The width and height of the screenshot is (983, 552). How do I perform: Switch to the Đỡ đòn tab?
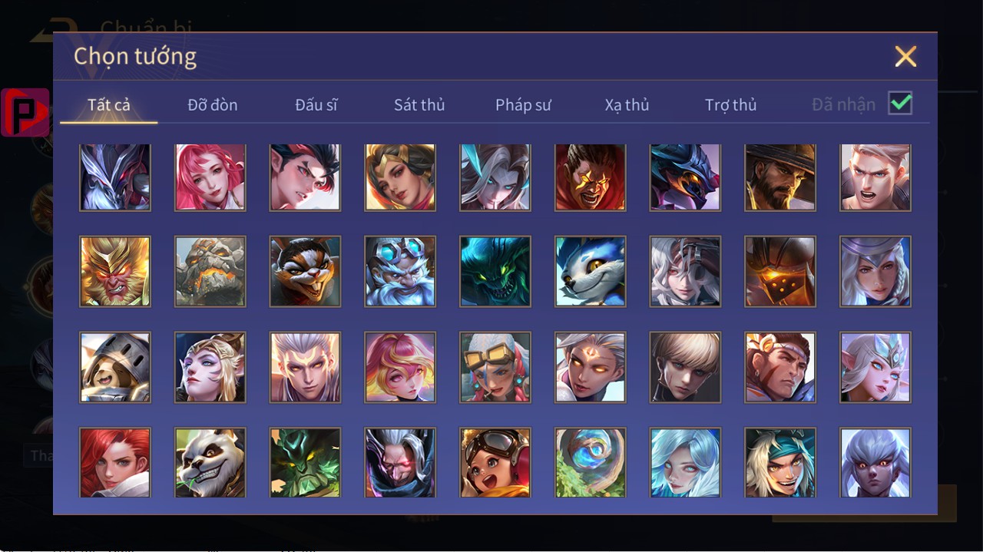tap(213, 105)
